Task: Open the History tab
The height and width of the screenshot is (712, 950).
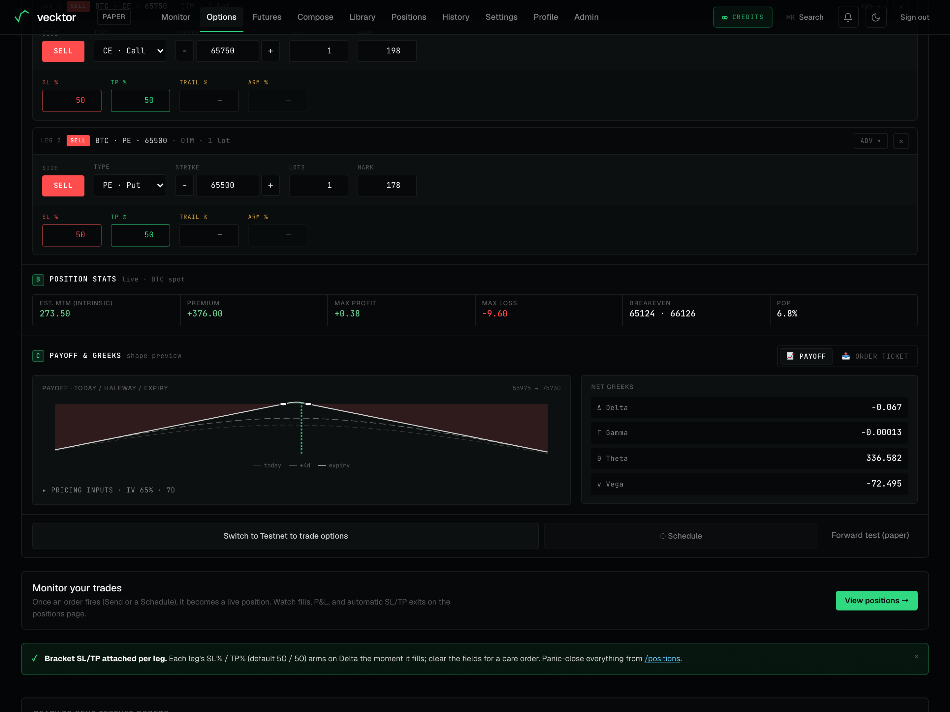Action: coord(456,17)
